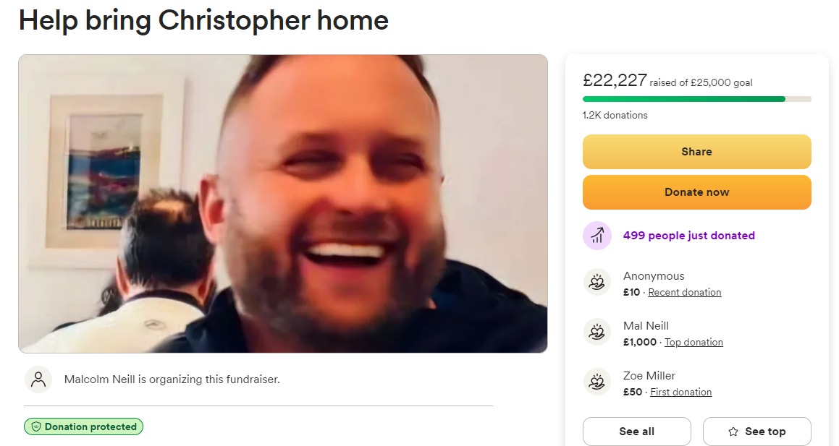Open See all donations list
The image size is (839, 446).
tap(637, 432)
